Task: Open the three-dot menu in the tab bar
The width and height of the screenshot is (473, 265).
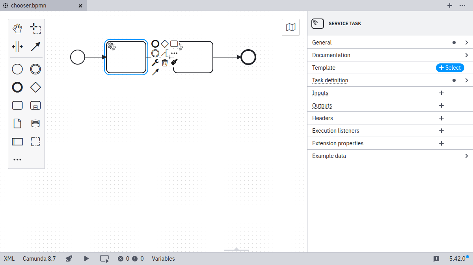Action: (462, 6)
